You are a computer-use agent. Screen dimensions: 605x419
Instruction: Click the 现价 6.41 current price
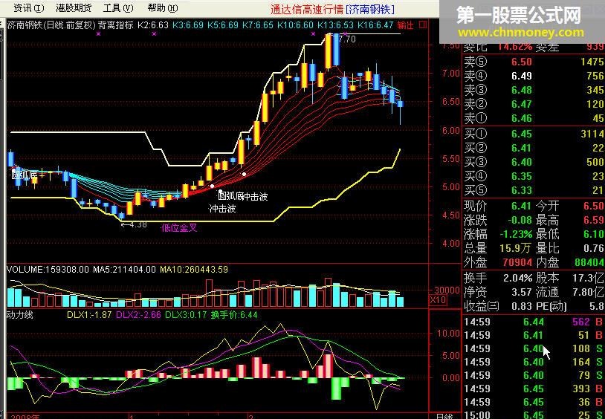522,206
